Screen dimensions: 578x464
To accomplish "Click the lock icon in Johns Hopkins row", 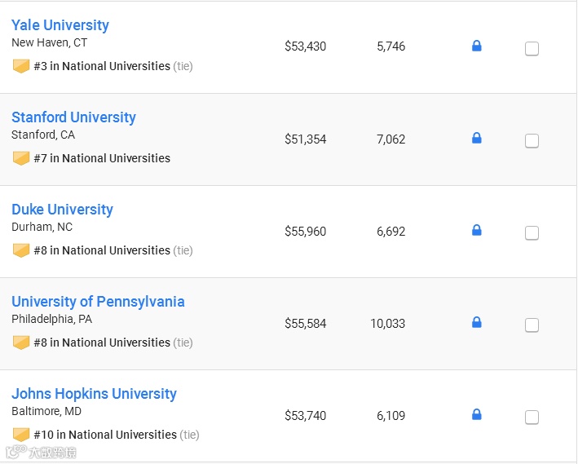I will tap(477, 415).
